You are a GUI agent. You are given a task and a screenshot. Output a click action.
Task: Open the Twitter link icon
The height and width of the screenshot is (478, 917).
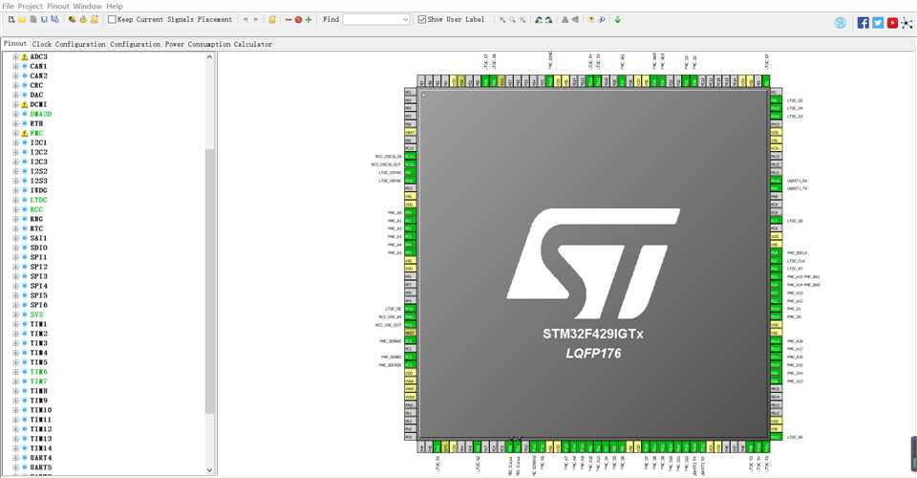[878, 23]
